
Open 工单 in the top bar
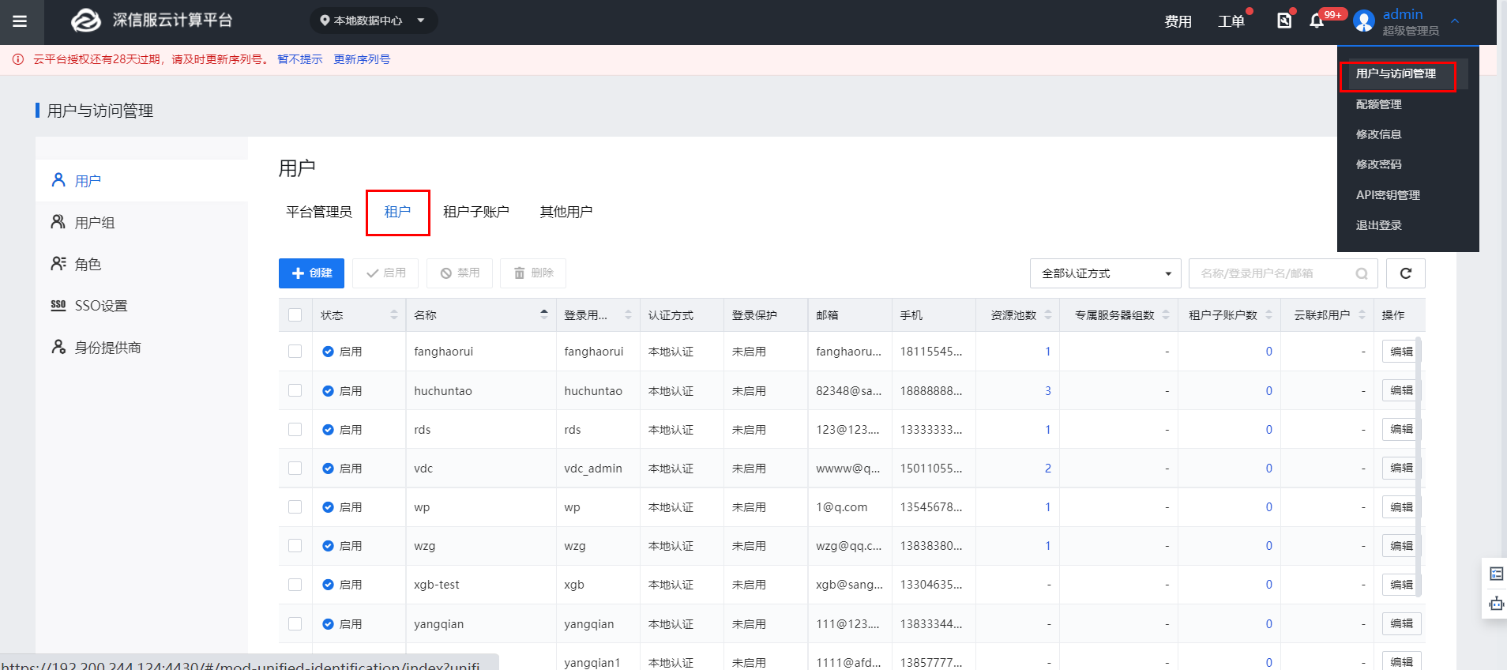[1231, 21]
